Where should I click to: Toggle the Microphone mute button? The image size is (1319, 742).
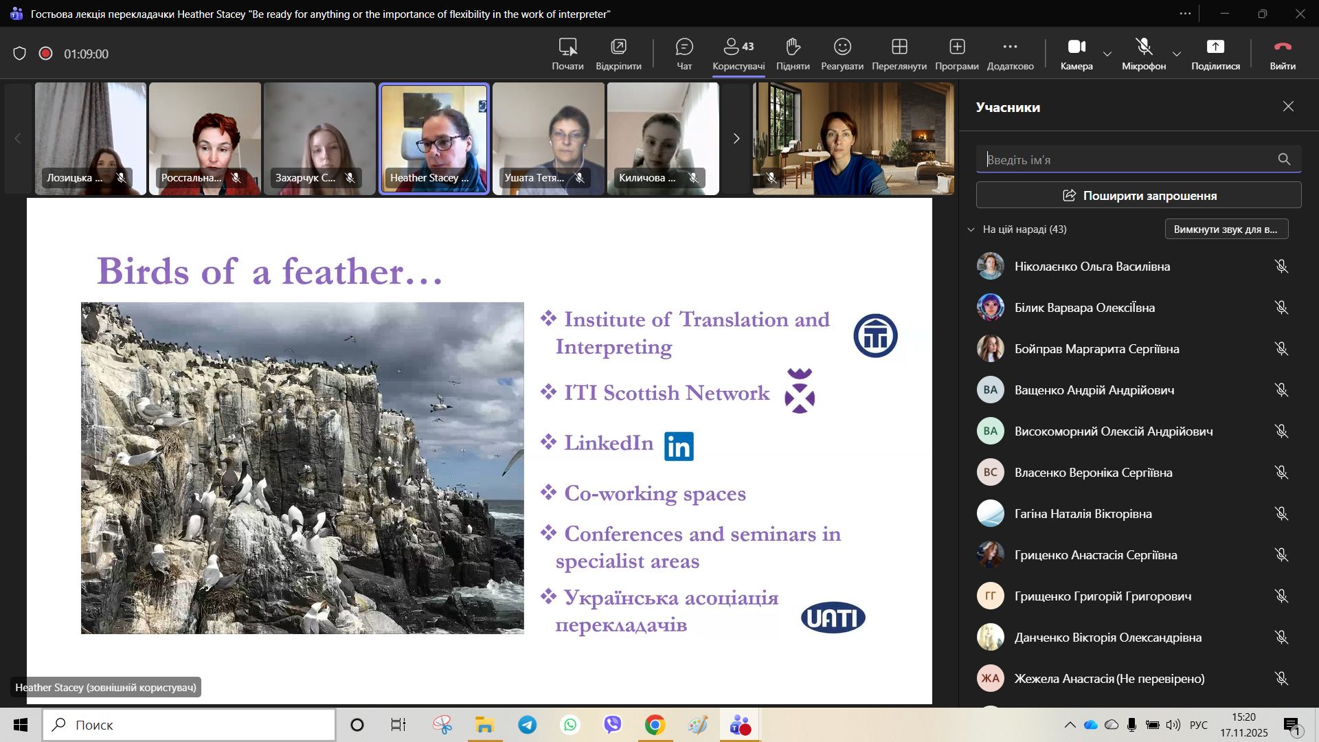(x=1144, y=54)
